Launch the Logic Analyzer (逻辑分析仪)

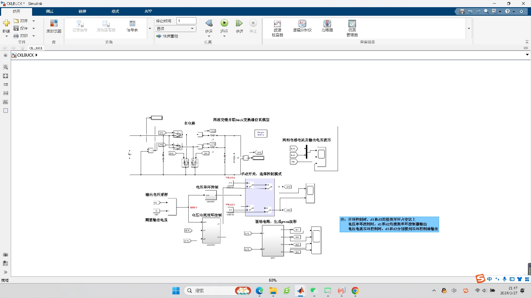point(302,26)
